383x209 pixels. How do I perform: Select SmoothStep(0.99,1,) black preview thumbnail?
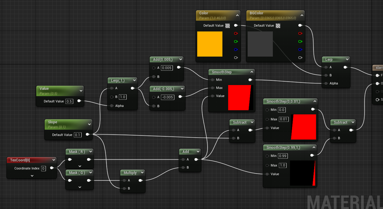pyautogui.click(x=303, y=173)
